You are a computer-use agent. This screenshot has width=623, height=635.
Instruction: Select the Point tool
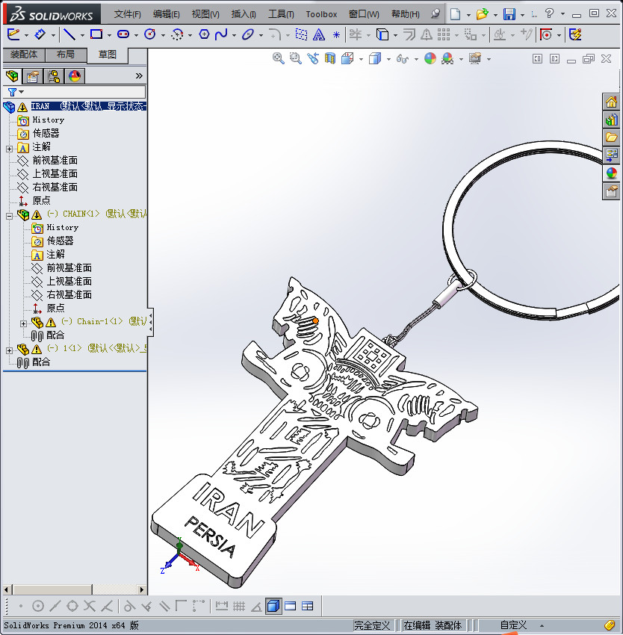(336, 35)
